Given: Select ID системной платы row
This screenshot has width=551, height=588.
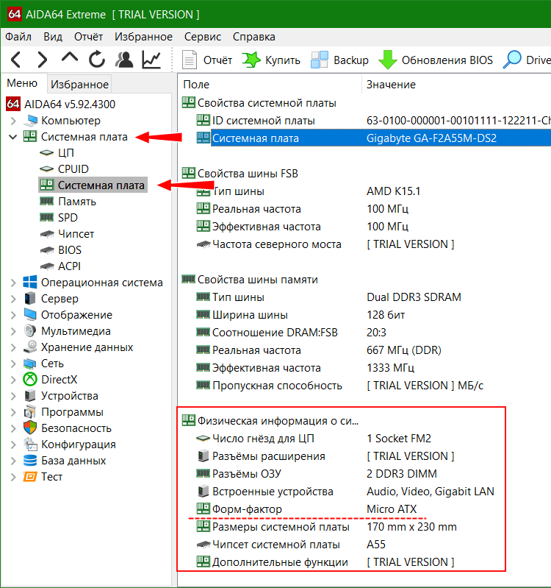Looking at the screenshot, I should [x=373, y=121].
